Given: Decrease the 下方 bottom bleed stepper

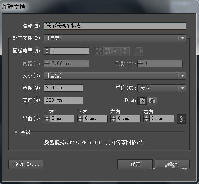Looking at the screenshot, I should [80, 120].
